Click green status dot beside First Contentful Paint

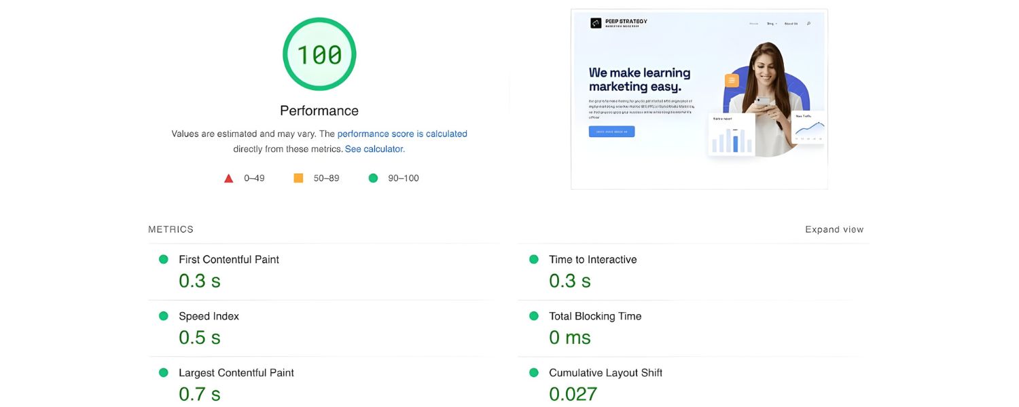tap(164, 259)
